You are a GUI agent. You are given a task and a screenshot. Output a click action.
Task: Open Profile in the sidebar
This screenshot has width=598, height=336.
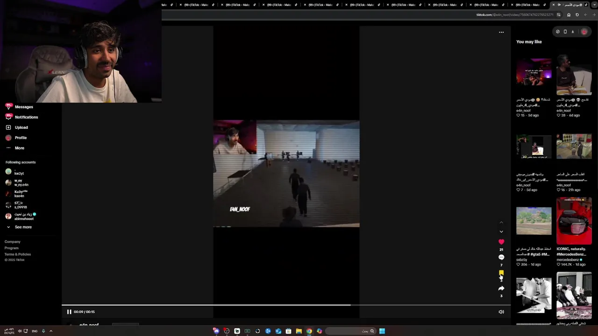coord(21,138)
